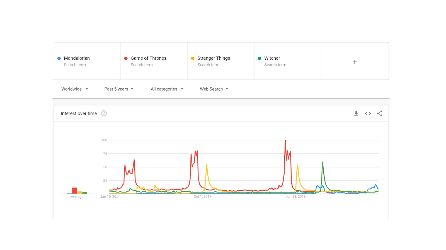This screenshot has width=446, height=250.
Task: Add a comparison term with plus icon
Action: pyautogui.click(x=355, y=62)
